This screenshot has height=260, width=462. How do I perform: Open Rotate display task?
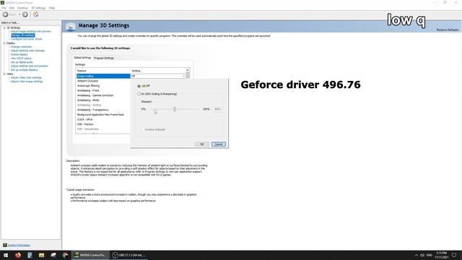[19, 54]
